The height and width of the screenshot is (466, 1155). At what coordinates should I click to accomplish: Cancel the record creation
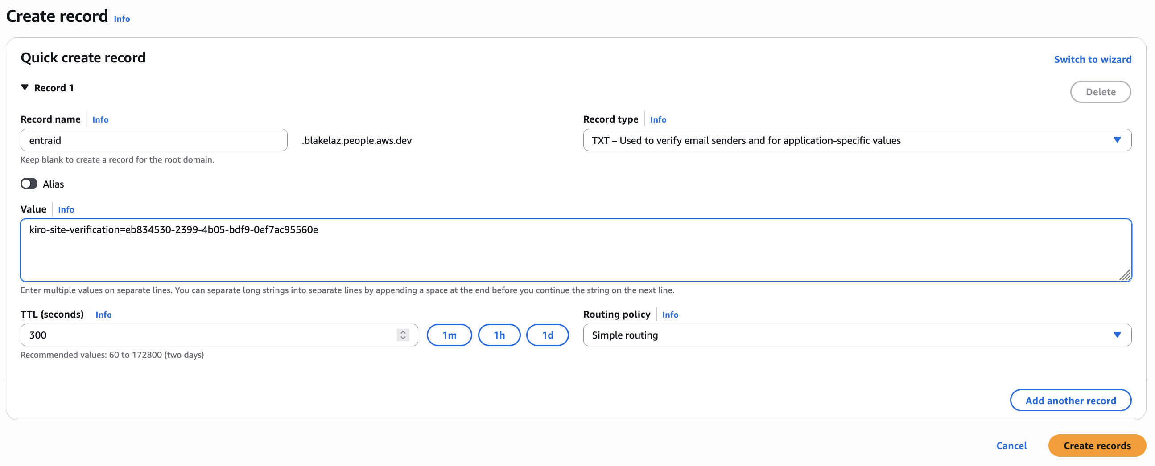click(x=1011, y=446)
